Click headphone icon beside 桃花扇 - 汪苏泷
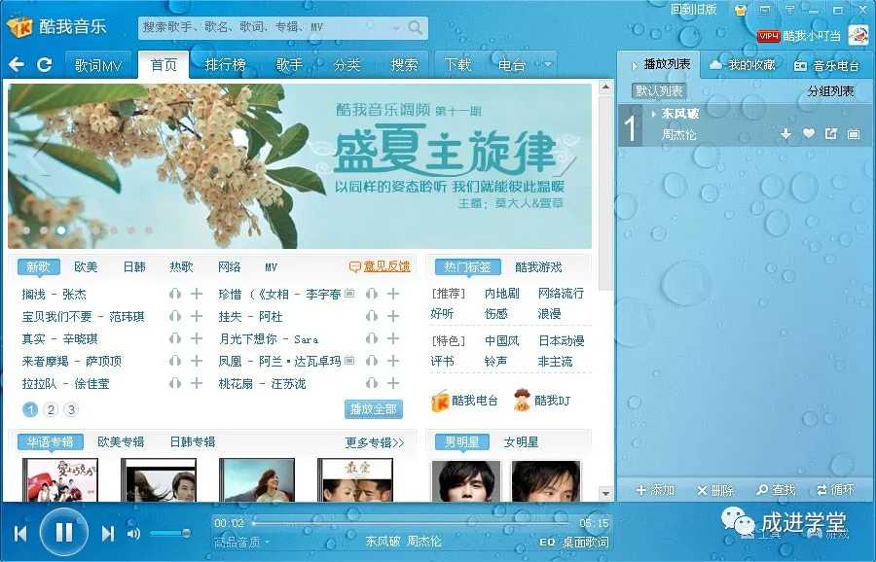Image resolution: width=876 pixels, height=562 pixels. coord(372,383)
